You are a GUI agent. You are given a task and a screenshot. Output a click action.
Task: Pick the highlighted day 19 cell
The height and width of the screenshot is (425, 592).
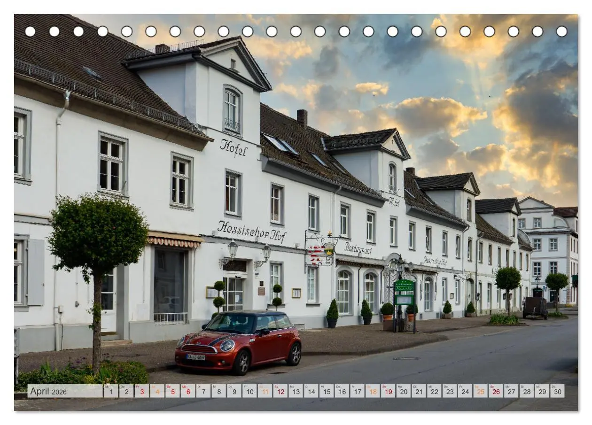(388, 391)
